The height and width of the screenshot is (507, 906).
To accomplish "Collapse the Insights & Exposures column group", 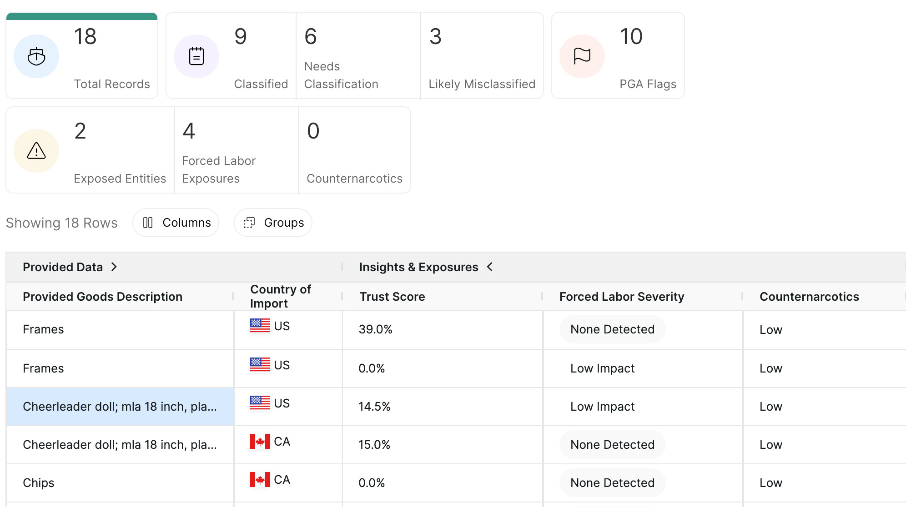I will [x=490, y=267].
